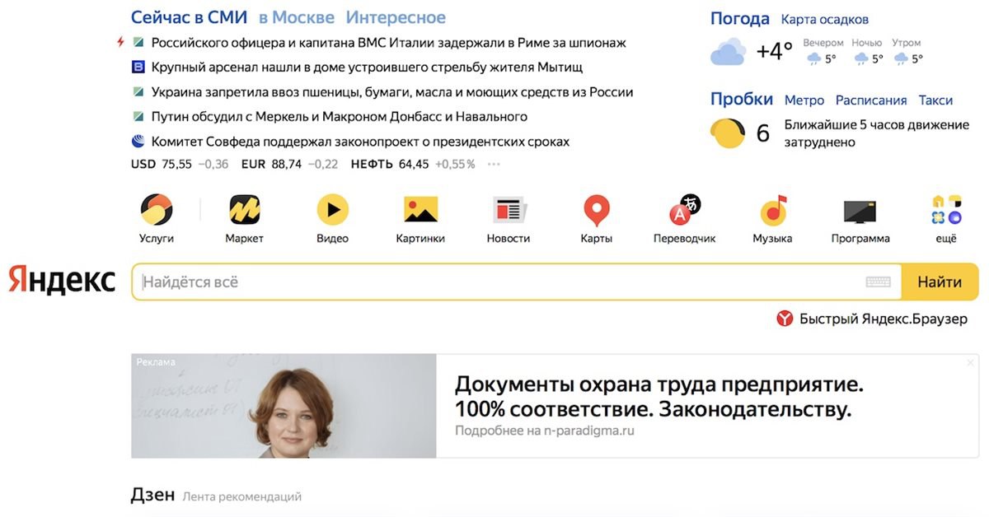Open headline about Комитет Совфеда законопроект
The image size is (989, 517).
tap(360, 142)
